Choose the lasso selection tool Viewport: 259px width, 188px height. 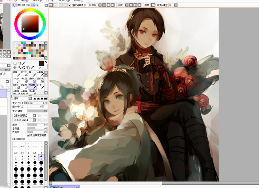click(x=19, y=63)
